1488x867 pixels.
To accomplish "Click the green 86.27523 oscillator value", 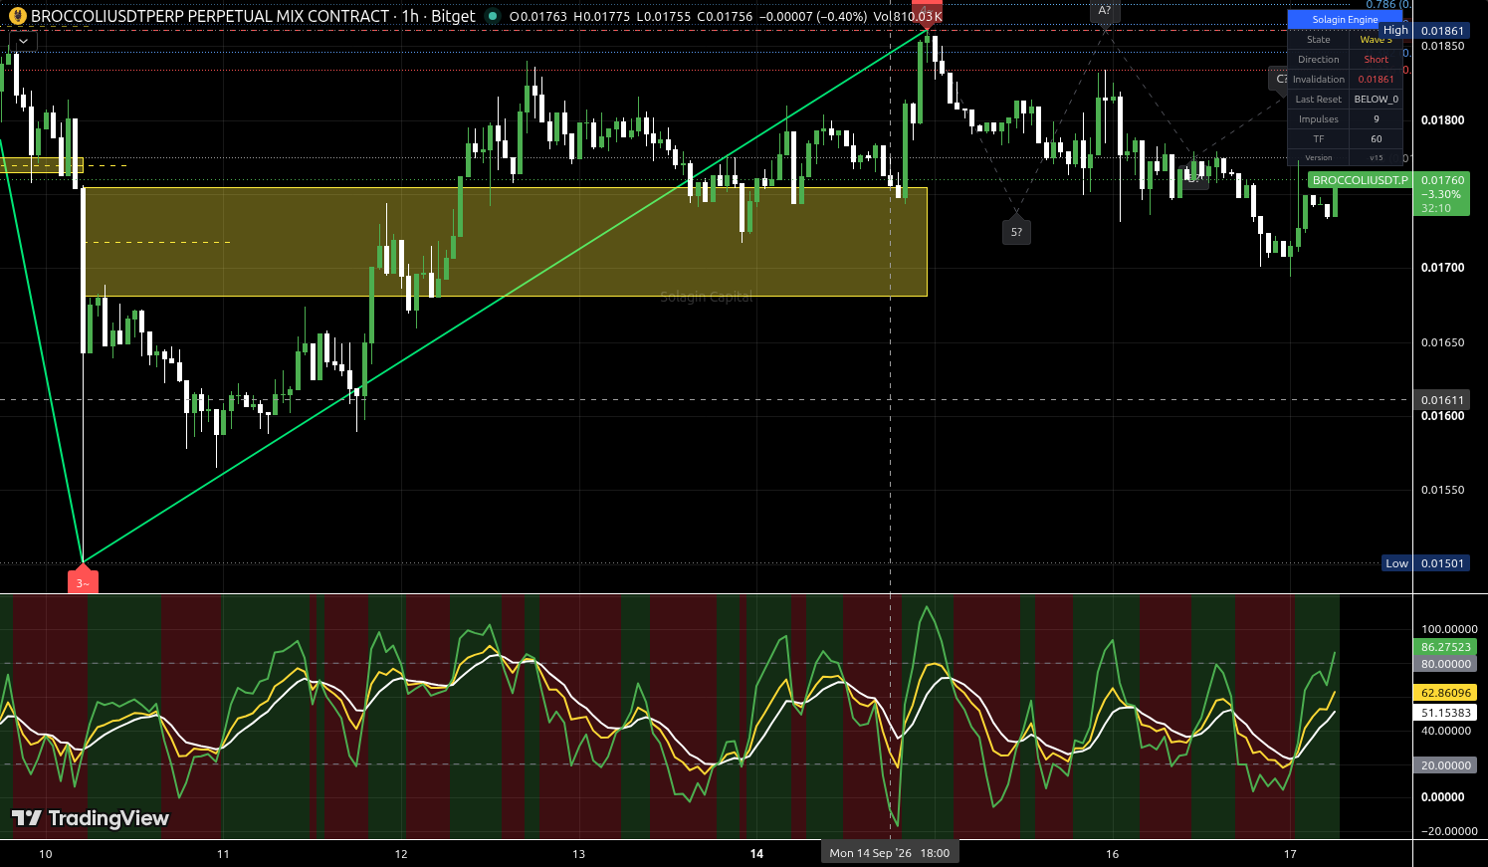I will (x=1445, y=647).
